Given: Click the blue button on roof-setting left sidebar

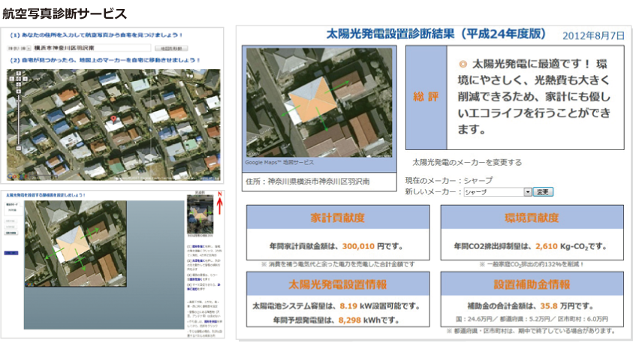Looking at the screenshot, I should (11, 253).
